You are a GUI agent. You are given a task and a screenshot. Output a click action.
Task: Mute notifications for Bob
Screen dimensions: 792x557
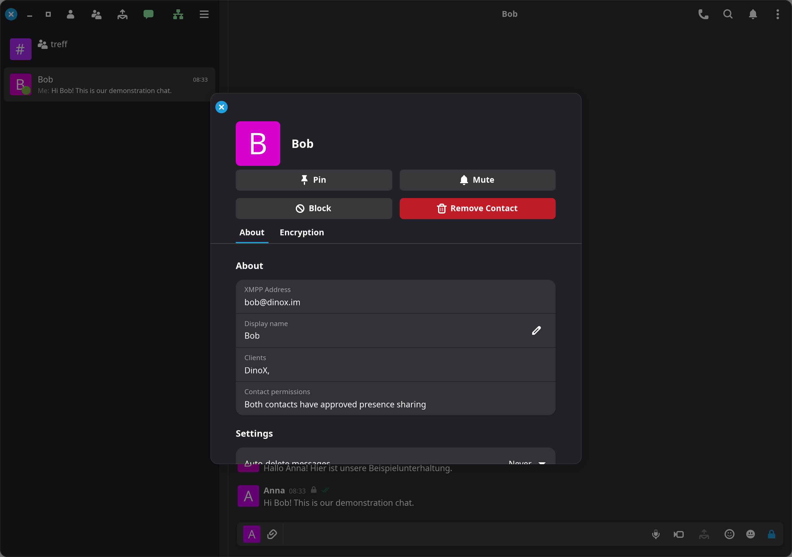pyautogui.click(x=477, y=180)
